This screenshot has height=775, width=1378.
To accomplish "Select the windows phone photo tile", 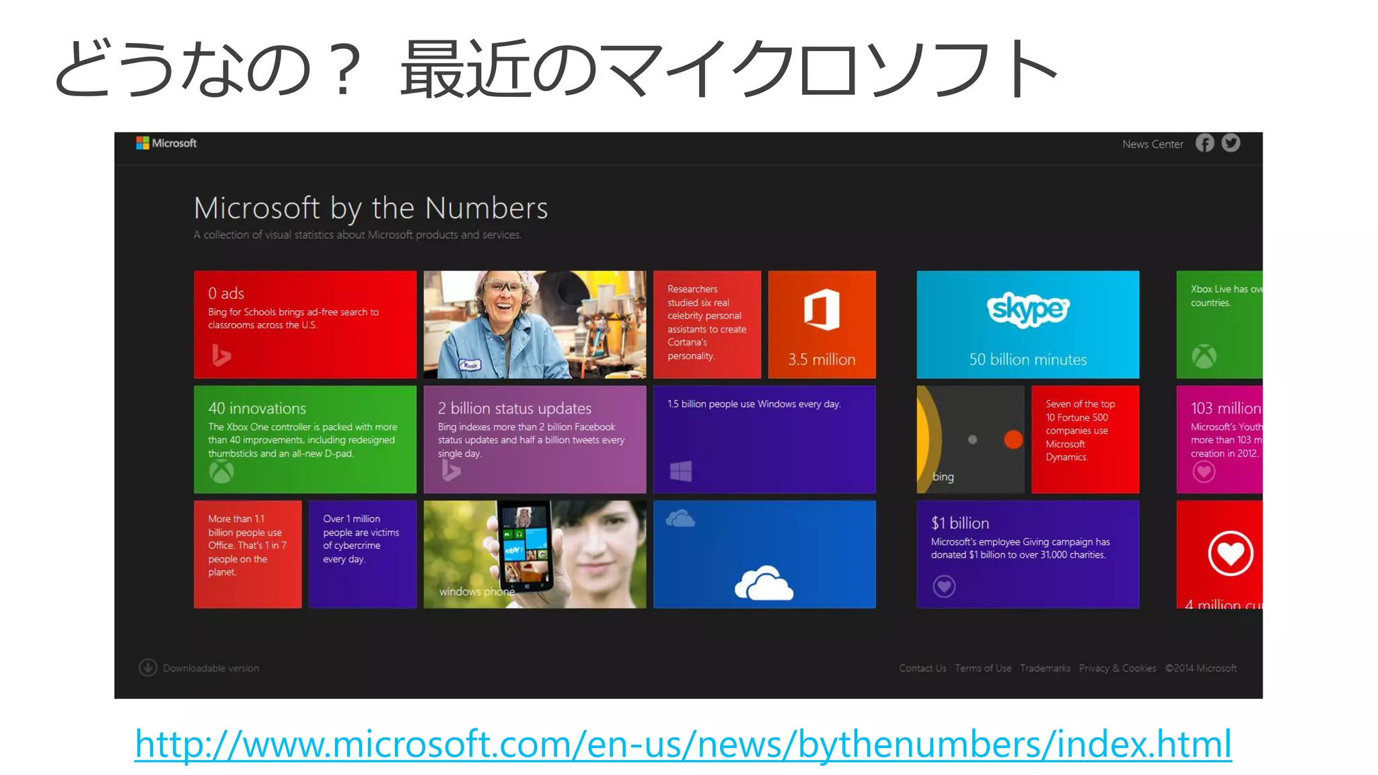I will (534, 554).
